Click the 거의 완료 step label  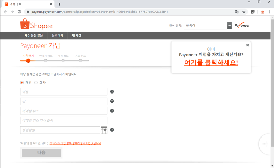click(x=80, y=56)
